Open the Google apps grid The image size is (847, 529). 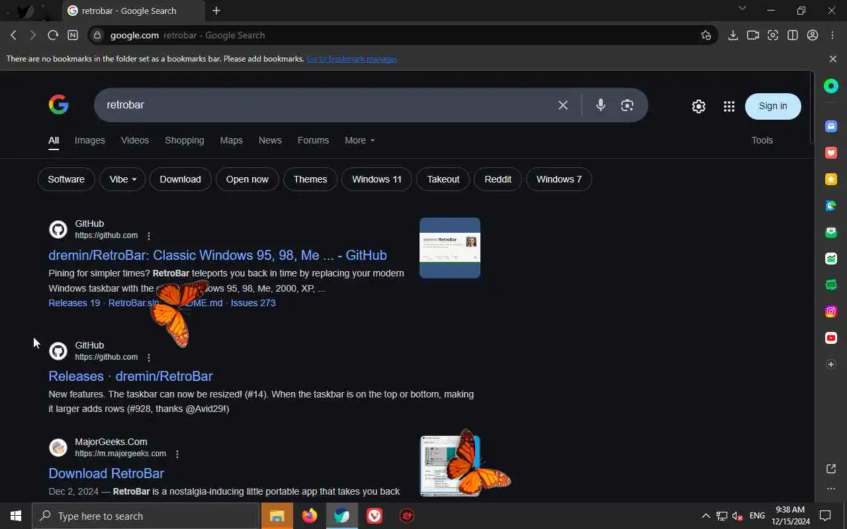pos(729,106)
